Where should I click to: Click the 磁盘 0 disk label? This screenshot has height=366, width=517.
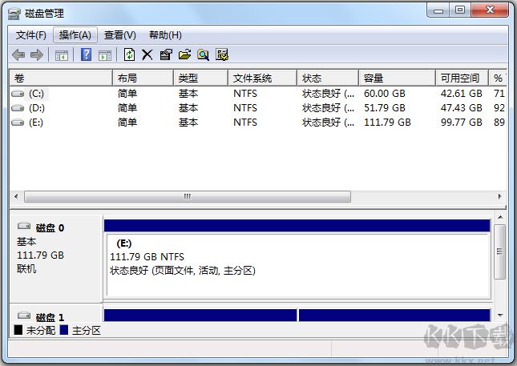[x=50, y=227]
